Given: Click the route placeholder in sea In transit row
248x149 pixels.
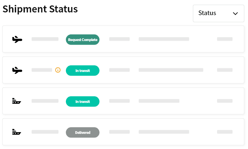Looking at the screenshot, I should tap(159, 101).
